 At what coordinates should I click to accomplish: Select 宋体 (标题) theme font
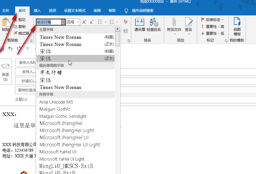(76, 51)
